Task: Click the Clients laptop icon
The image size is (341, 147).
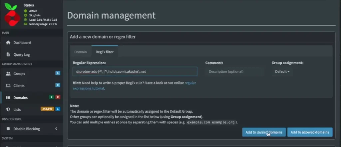Action: (8, 86)
